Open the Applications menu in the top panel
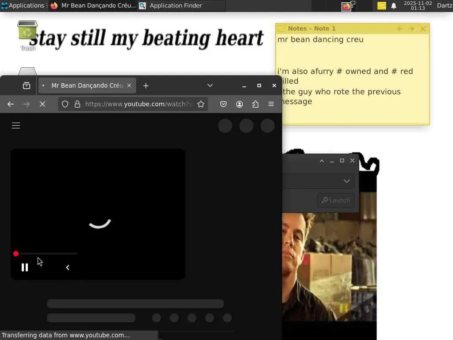 click(24, 5)
